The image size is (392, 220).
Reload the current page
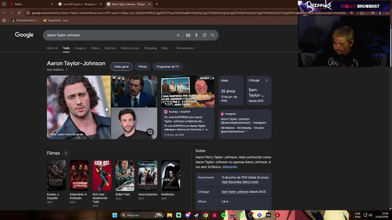click(x=19, y=13)
